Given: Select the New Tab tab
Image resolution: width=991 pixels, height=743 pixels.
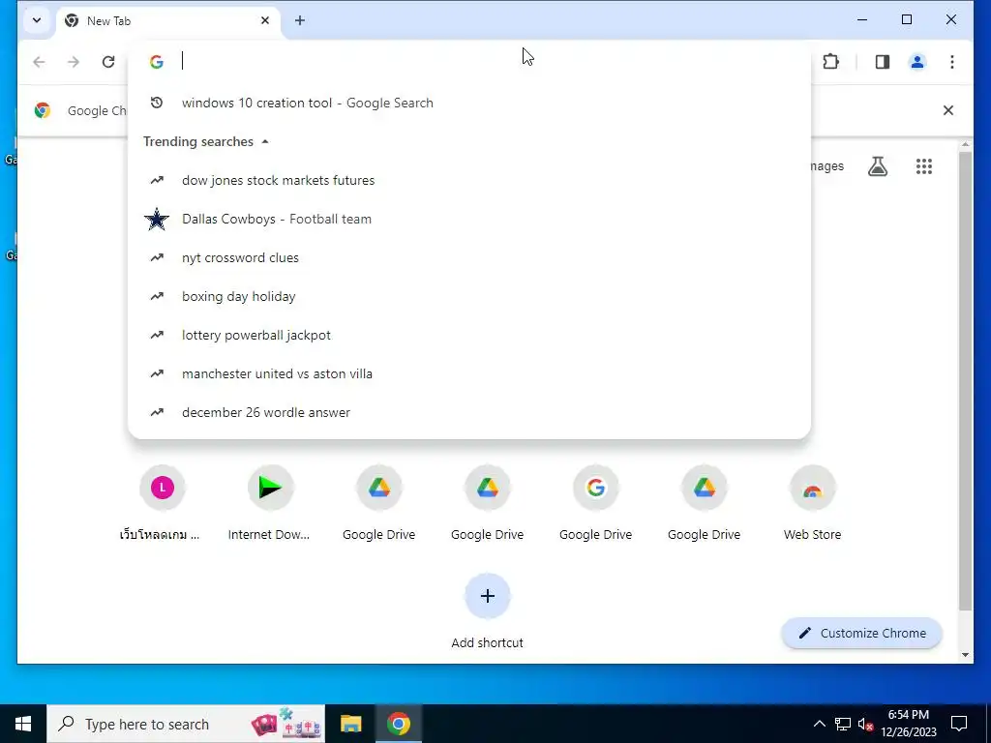Looking at the screenshot, I should pos(168,21).
